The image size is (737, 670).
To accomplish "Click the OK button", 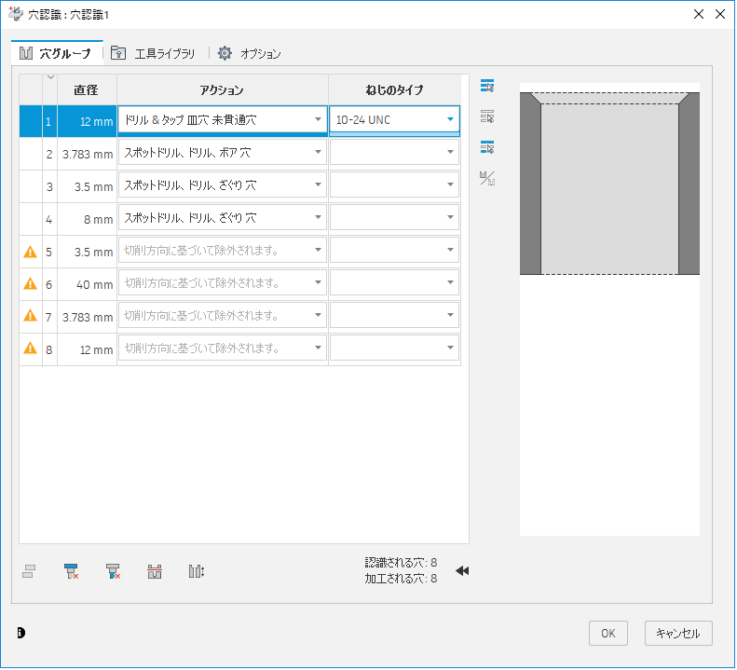I will (607, 634).
